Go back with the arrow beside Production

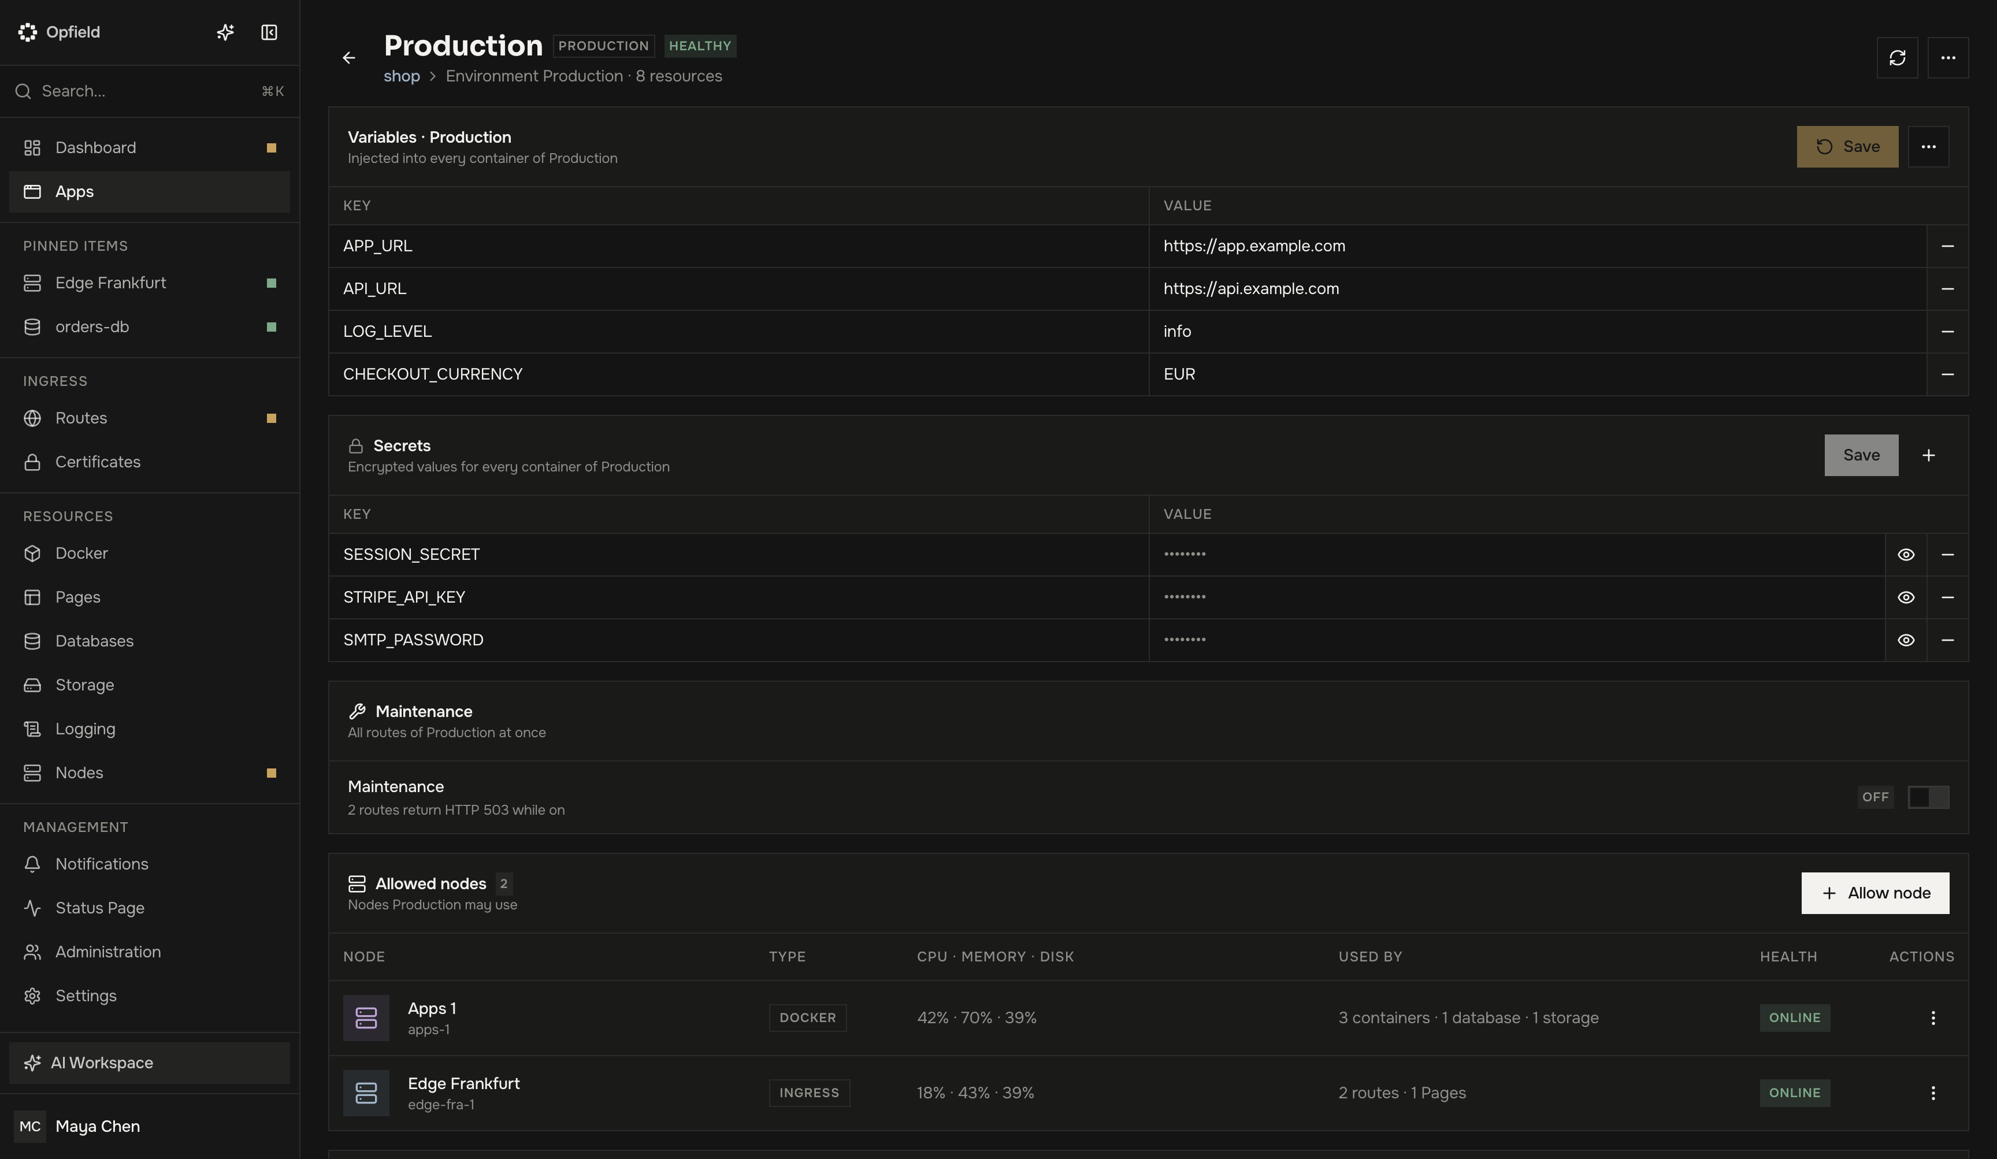[348, 58]
